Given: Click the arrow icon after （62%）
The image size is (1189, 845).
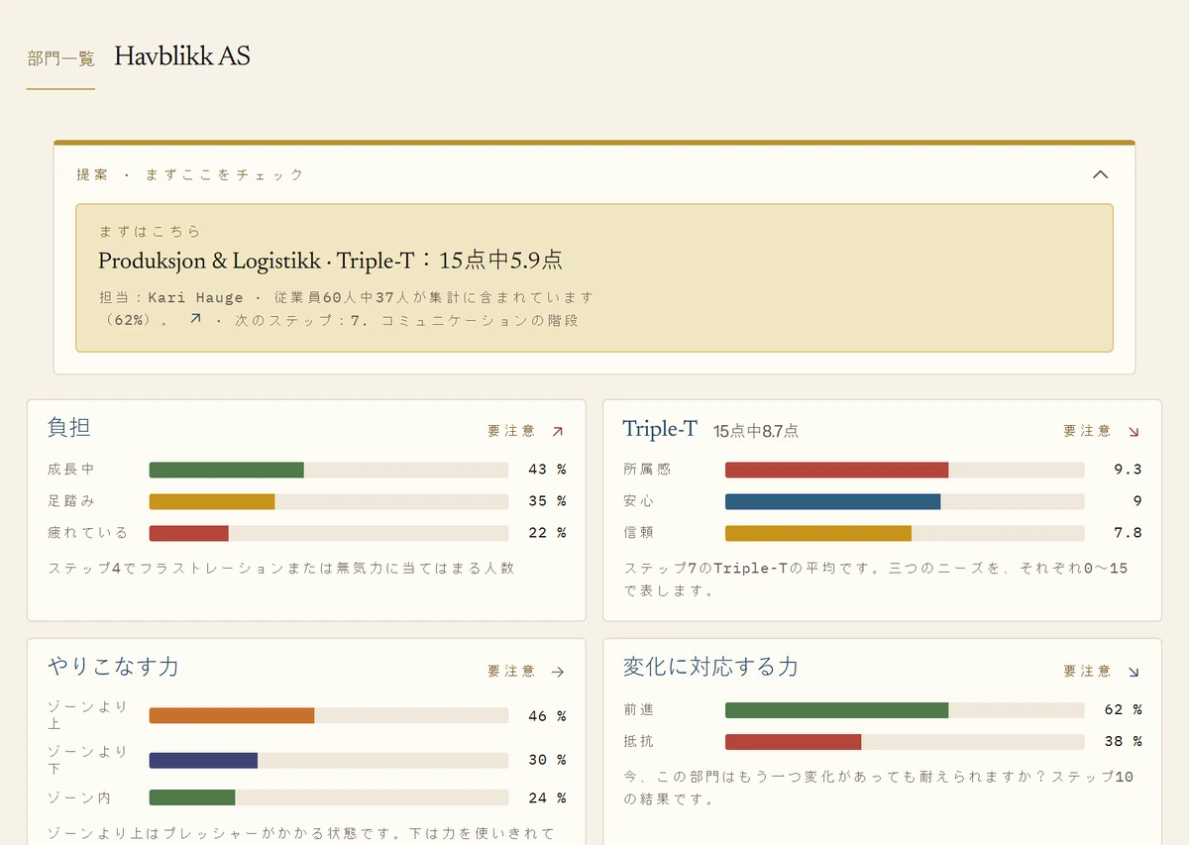Looking at the screenshot, I should pyautogui.click(x=195, y=319).
